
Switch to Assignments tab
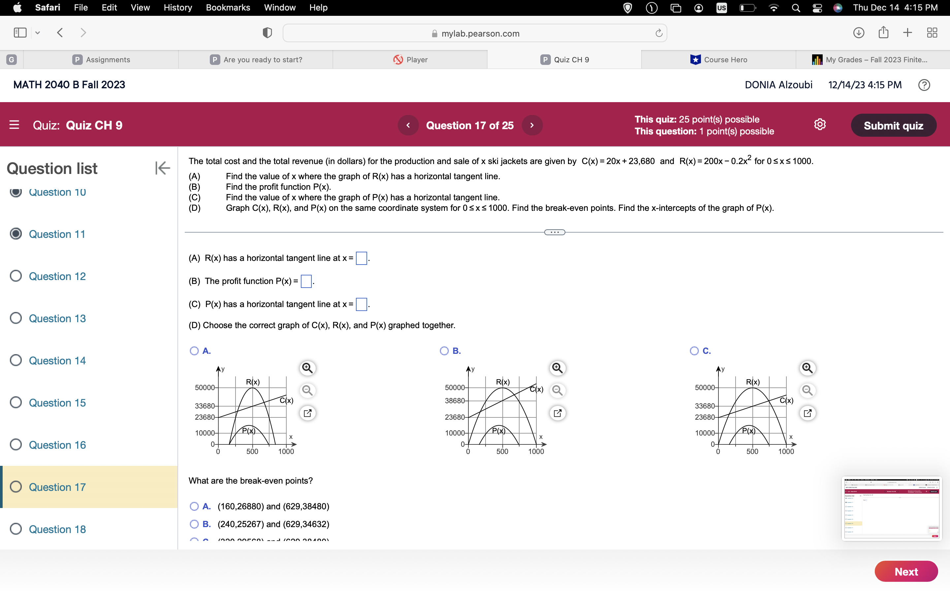pos(101,60)
